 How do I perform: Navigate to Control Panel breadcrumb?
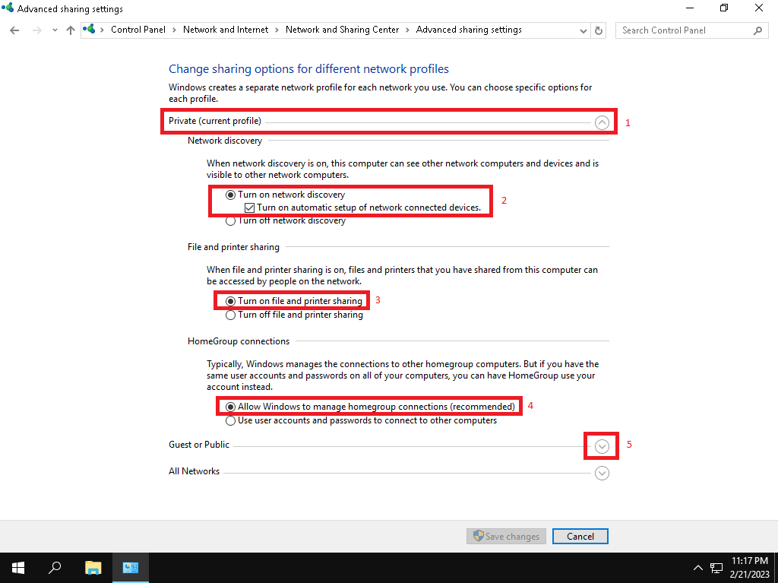pos(136,30)
